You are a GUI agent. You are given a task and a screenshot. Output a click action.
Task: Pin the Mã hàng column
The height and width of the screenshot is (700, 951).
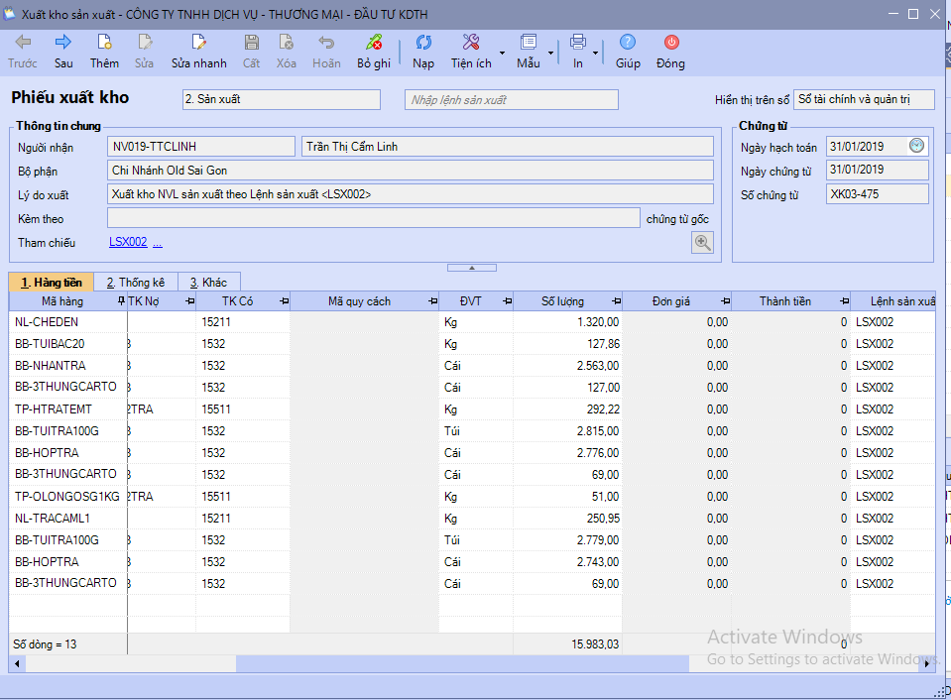pyautogui.click(x=121, y=300)
